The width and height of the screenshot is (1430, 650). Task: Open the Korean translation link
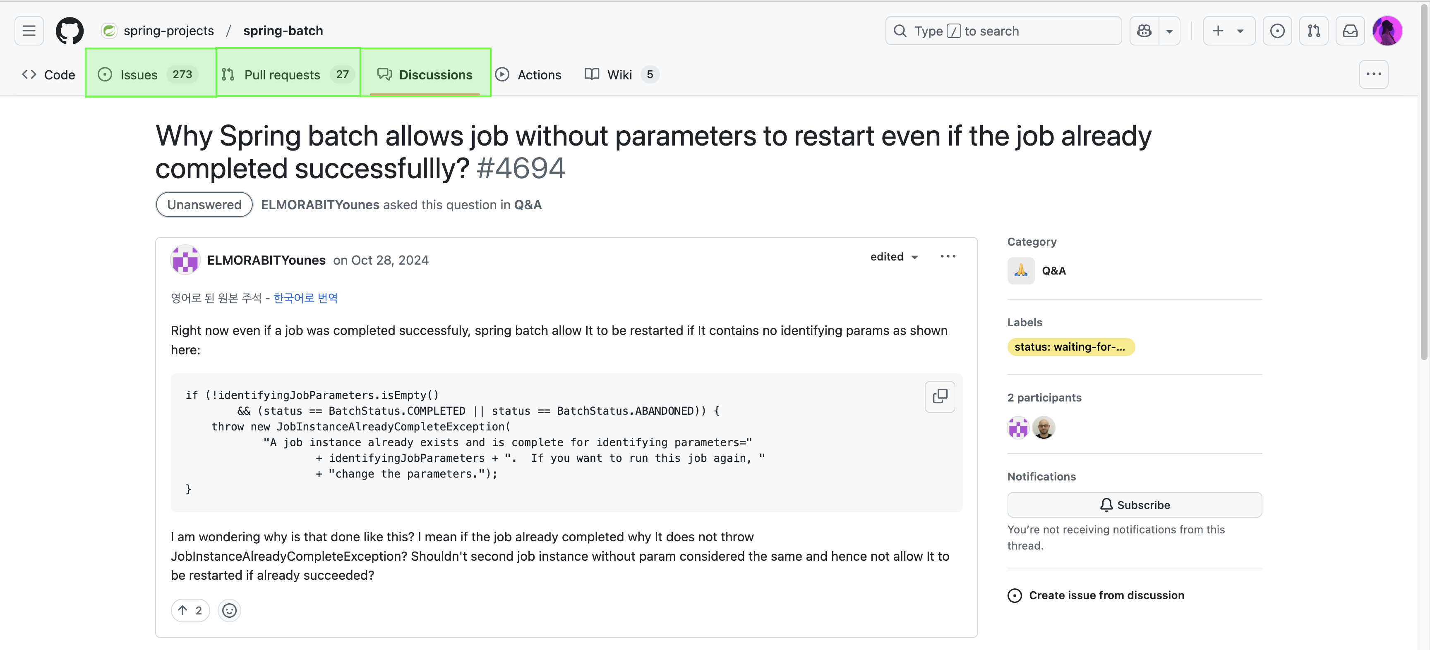click(305, 298)
